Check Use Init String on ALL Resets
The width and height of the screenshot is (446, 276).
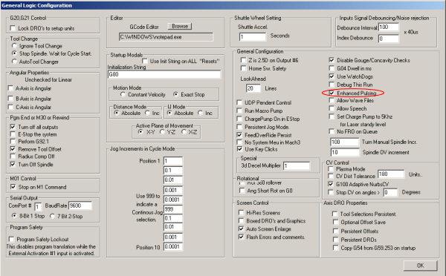tap(145, 61)
